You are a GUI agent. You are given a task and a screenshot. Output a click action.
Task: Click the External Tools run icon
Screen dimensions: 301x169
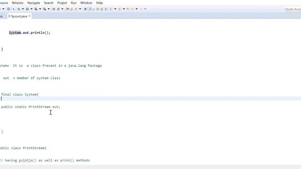(44, 9)
